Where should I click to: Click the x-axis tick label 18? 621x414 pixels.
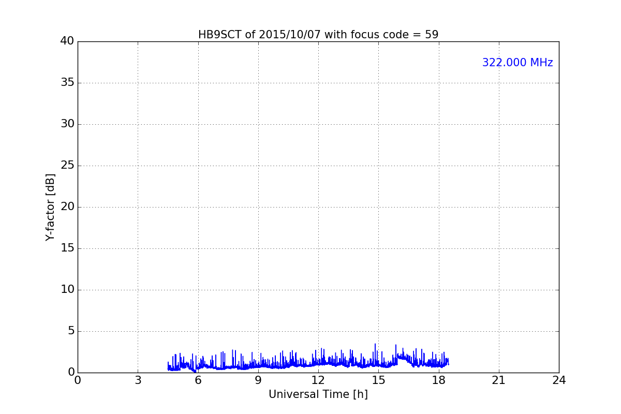[x=439, y=380]
